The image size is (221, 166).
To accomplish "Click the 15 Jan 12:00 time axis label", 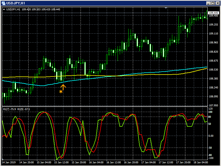I will (62, 162).
